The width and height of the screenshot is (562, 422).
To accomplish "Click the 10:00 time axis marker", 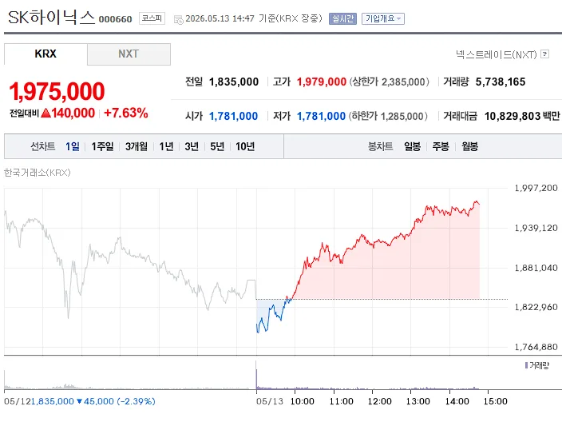I will 302,401.
